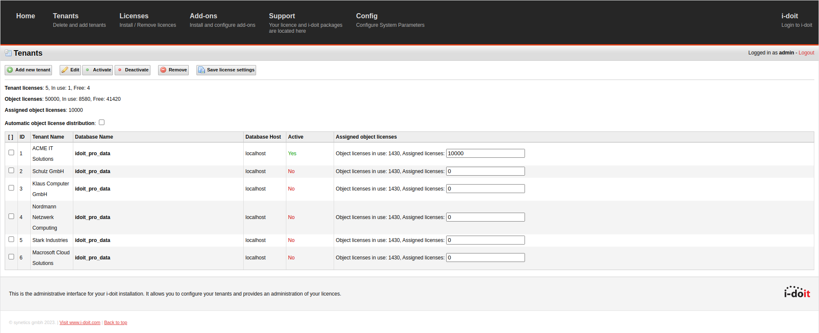
Task: Click the pencil Edit icon
Action: (x=65, y=70)
